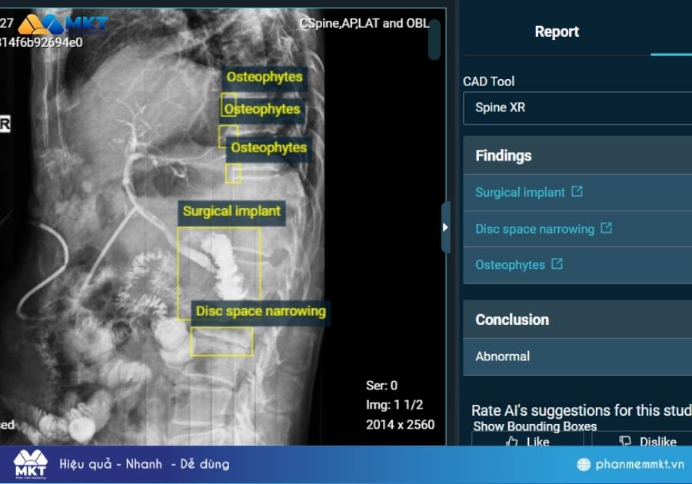
Task: Select the Surgical implant bounding box label
Action: point(231,211)
